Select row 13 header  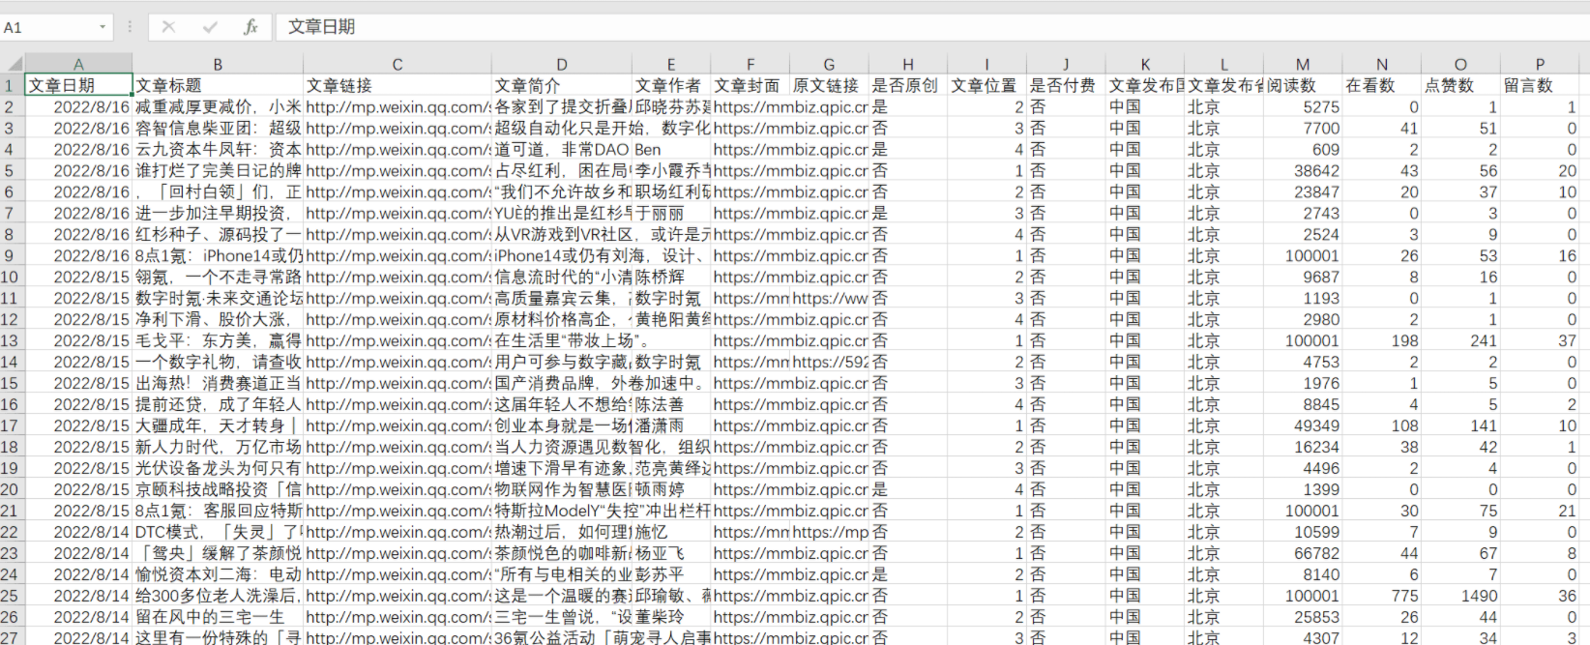[x=12, y=340]
